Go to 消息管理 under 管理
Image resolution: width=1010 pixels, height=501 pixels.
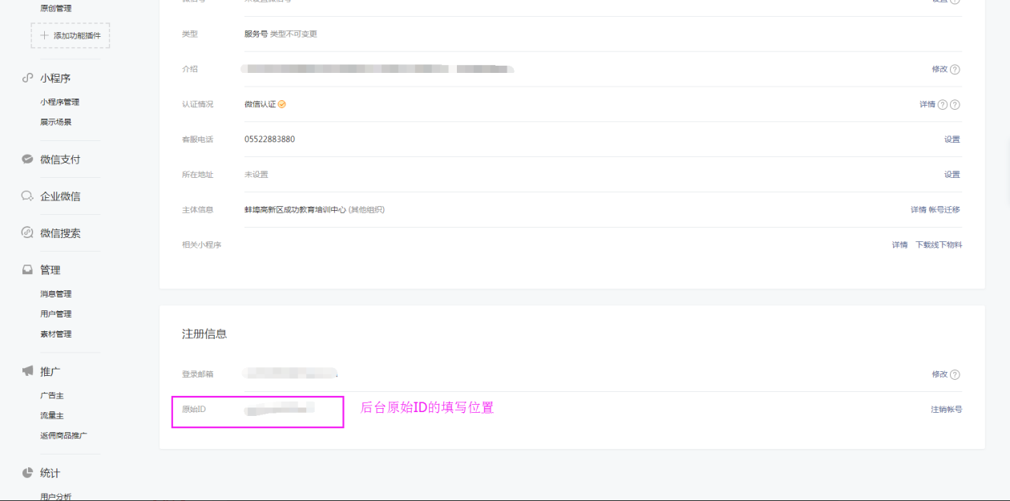(x=56, y=294)
